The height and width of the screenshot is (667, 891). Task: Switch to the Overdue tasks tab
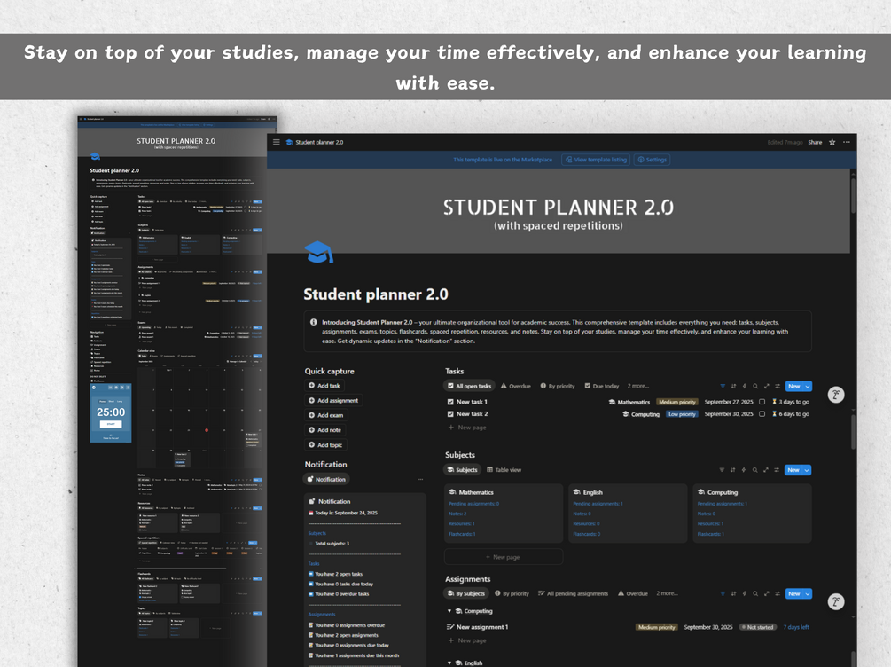(x=515, y=386)
